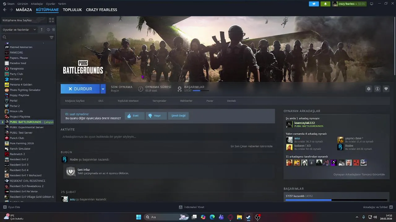This screenshot has width=396, height=222.
Task: Open the Steam Big Picture mode icon
Action: (x=372, y=4)
